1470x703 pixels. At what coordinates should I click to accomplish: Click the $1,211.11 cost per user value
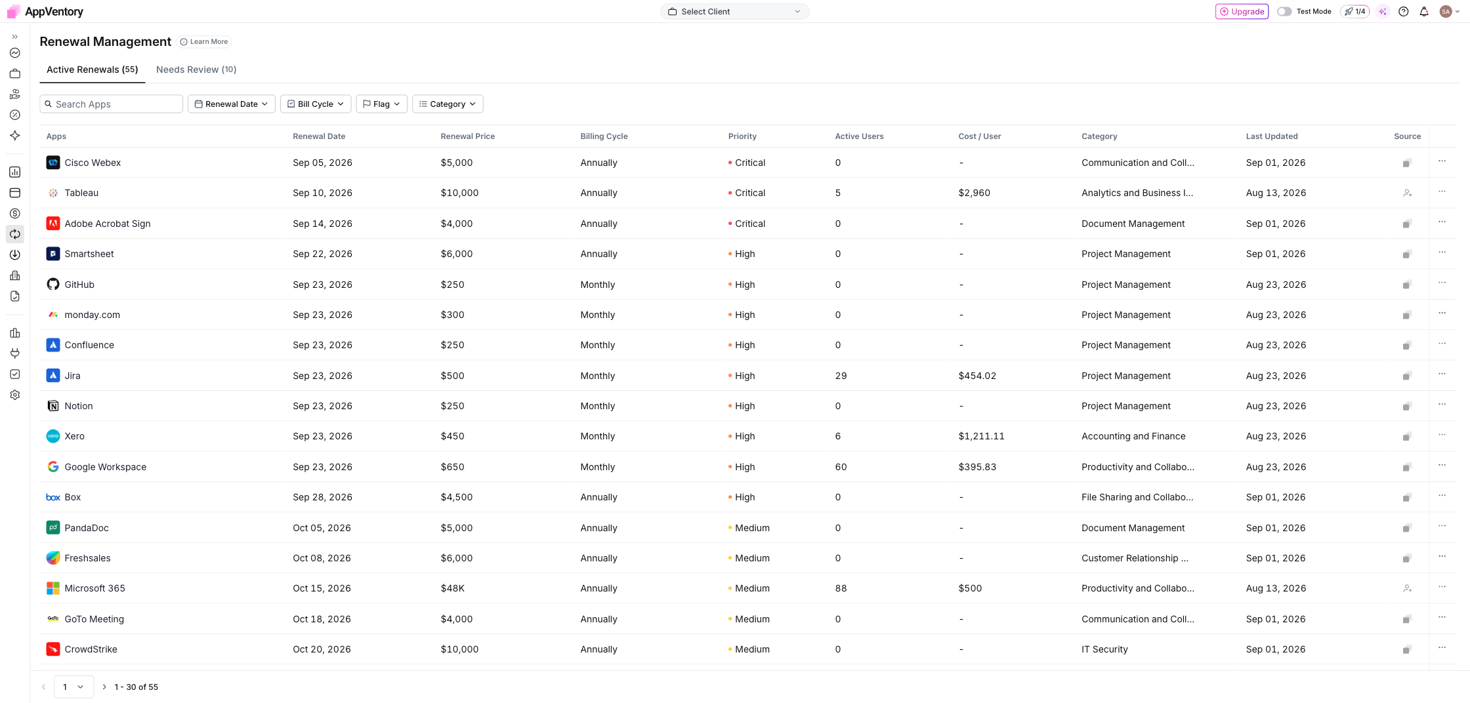[981, 436]
